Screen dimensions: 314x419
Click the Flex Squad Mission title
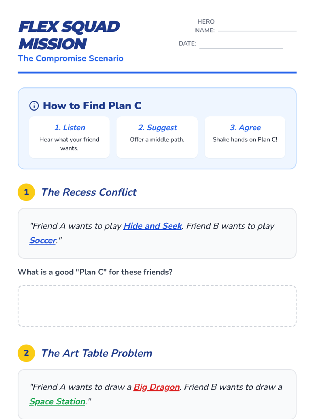[69, 35]
